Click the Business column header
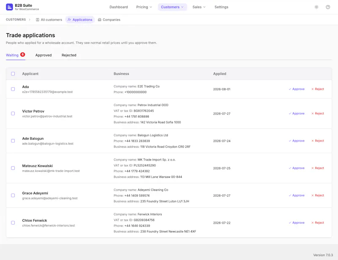The width and height of the screenshot is (338, 260). [x=121, y=74]
